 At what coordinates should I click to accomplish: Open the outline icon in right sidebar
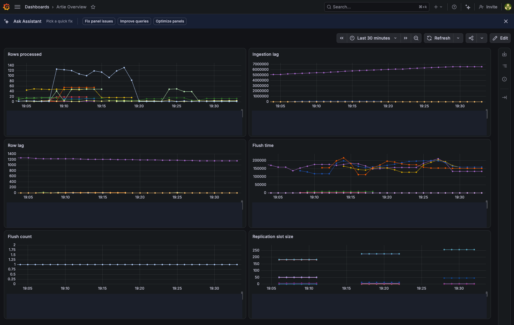(x=504, y=66)
